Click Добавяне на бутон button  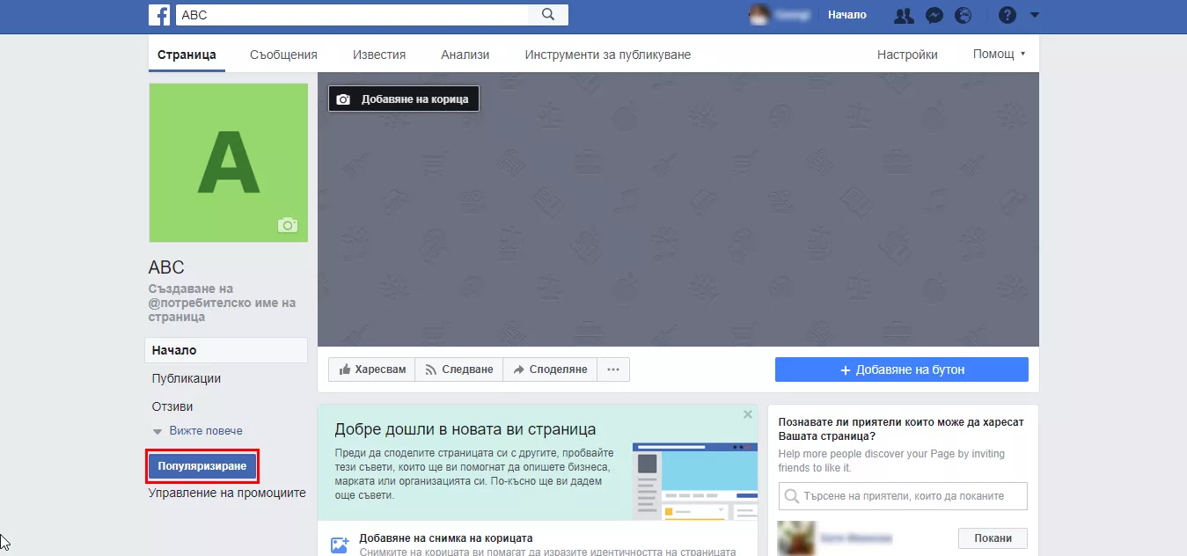902,369
